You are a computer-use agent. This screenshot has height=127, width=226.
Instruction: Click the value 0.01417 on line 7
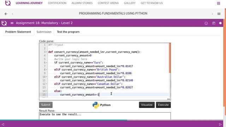128,66
